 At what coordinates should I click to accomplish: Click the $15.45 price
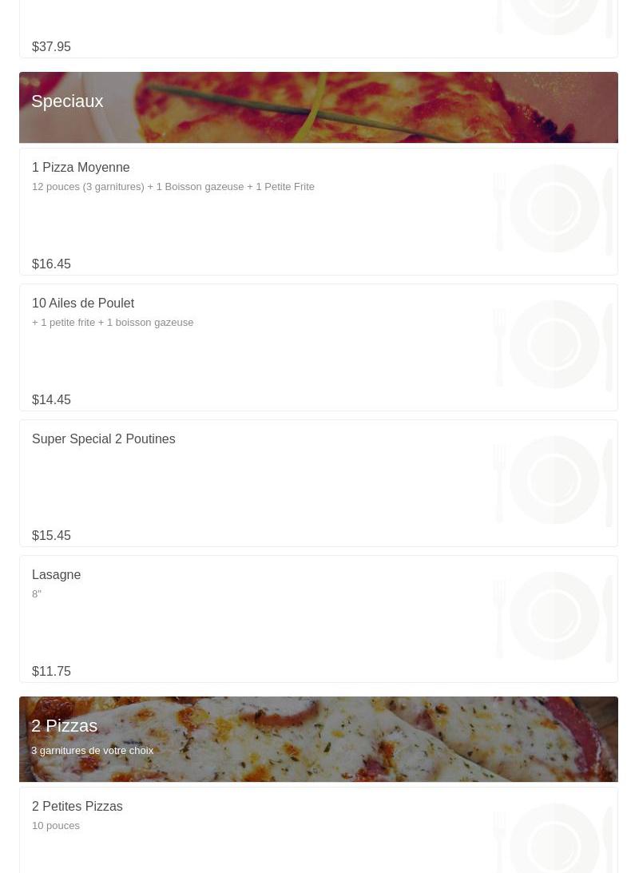click(51, 536)
